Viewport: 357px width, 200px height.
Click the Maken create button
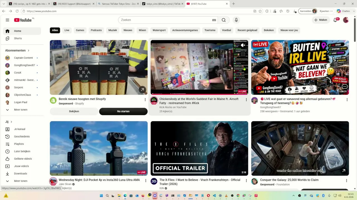pos(320,20)
